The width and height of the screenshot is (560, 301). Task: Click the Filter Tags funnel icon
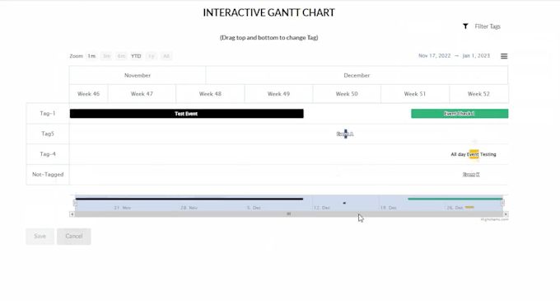[x=465, y=26]
